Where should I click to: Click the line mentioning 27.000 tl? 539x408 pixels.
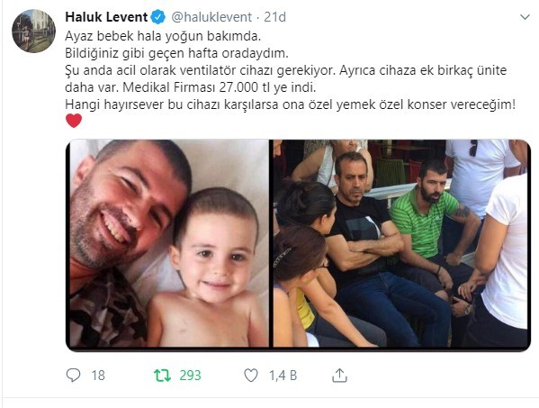[190, 87]
